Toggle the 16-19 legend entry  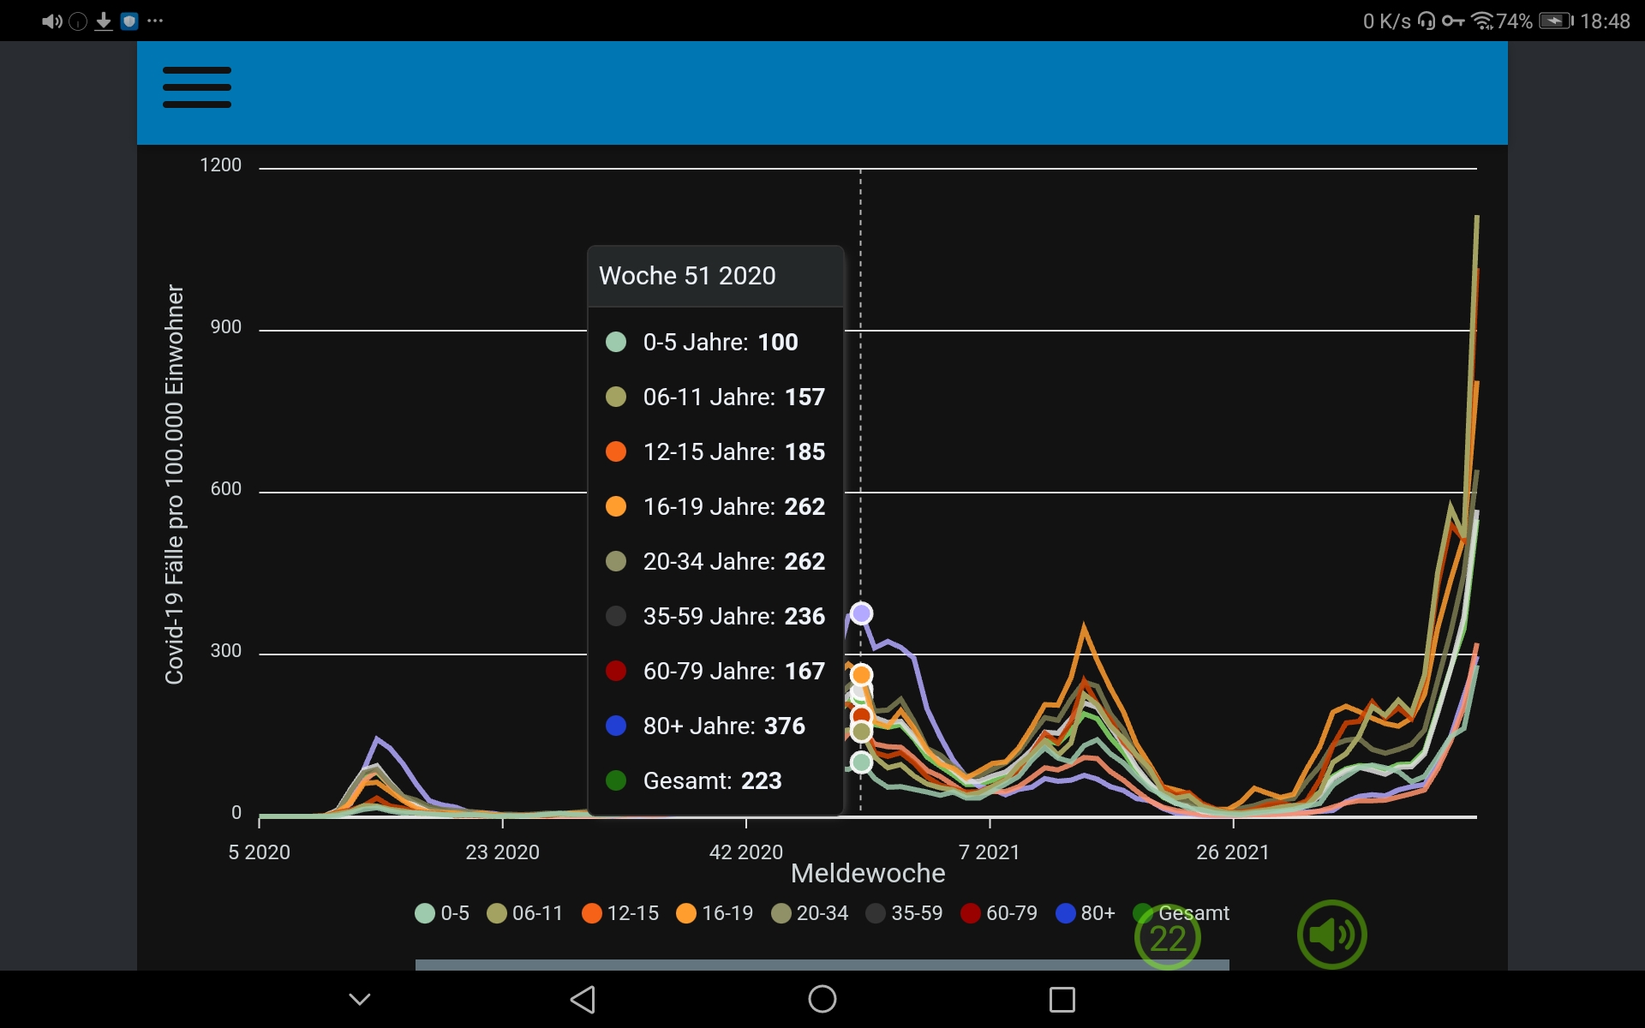pos(715,913)
